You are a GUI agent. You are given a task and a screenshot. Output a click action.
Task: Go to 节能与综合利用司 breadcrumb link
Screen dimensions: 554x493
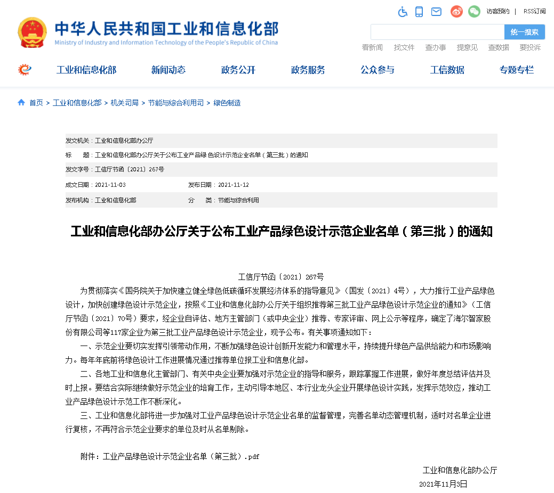(176, 103)
